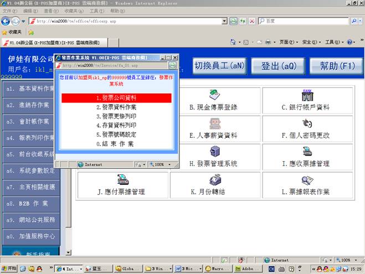Choose 0.結束作業 to exit invoice system
Viewport: 365px width, 274px height.
tap(116, 144)
